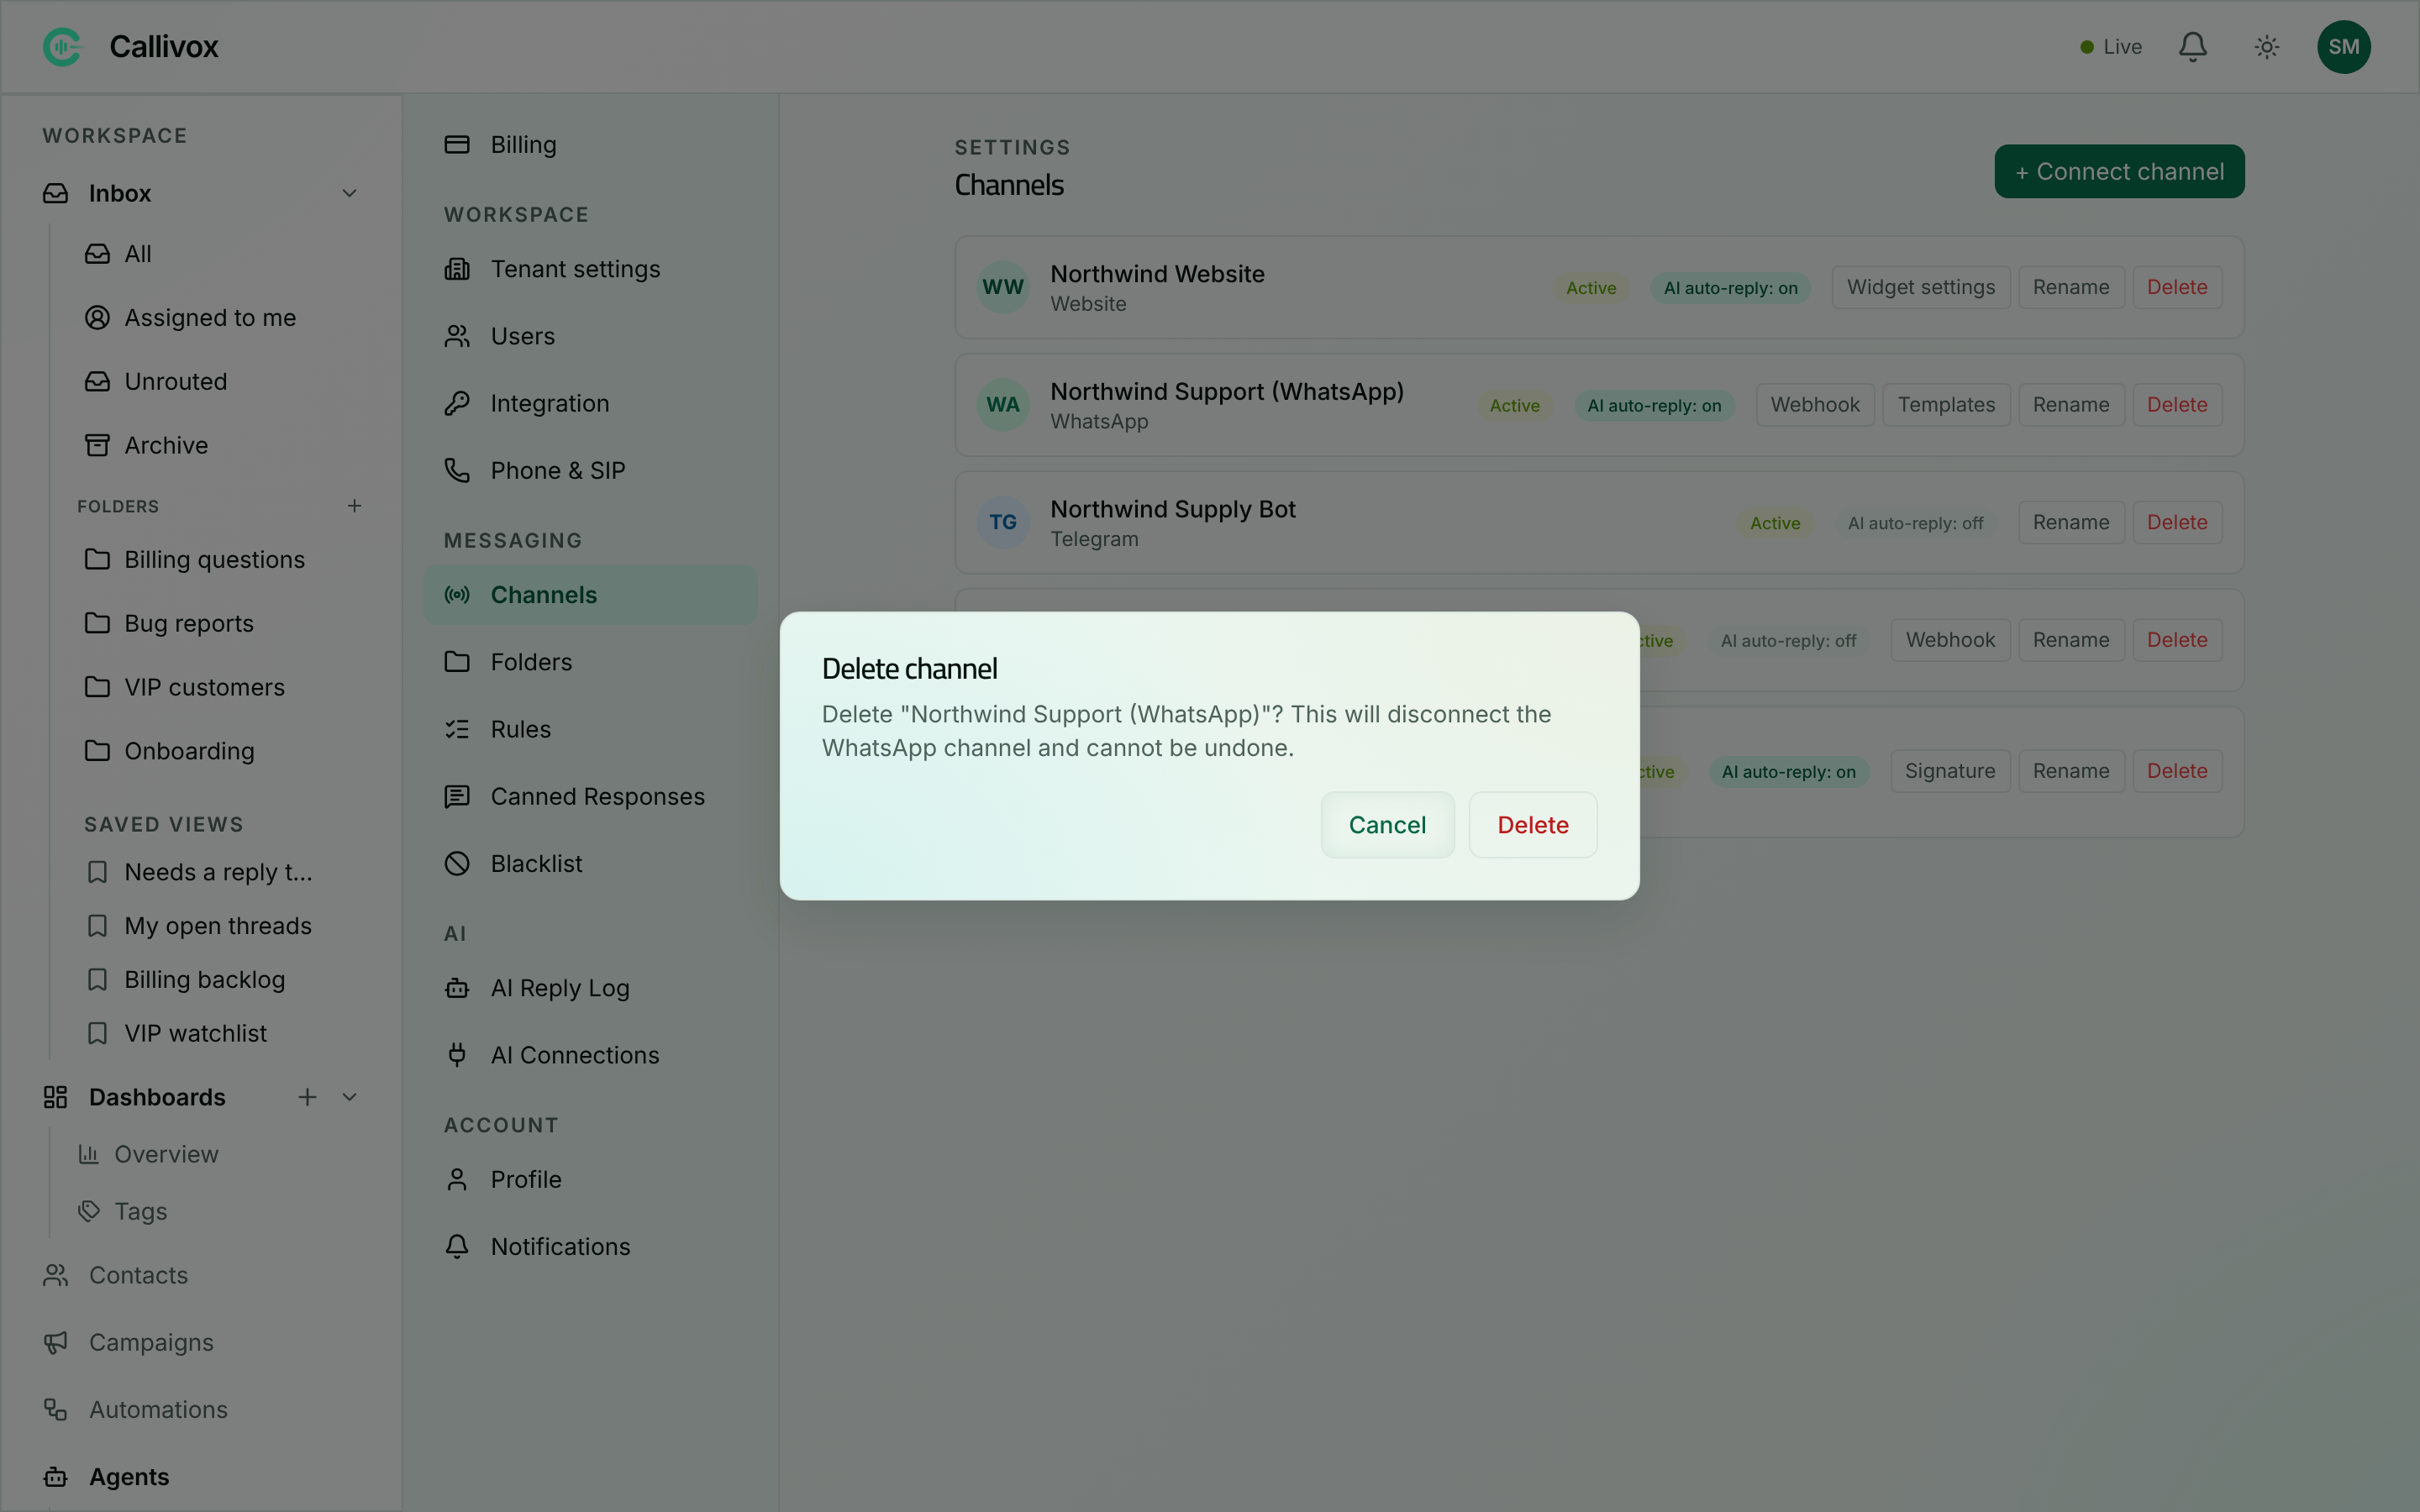Collapse the Inbox section chevron
Screen dimensions: 2420x1512
click(x=349, y=193)
